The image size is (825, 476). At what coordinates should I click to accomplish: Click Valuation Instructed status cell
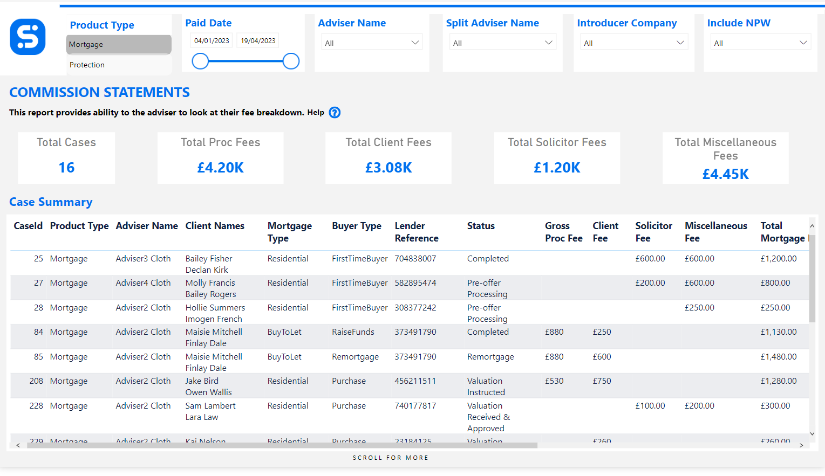pos(486,387)
